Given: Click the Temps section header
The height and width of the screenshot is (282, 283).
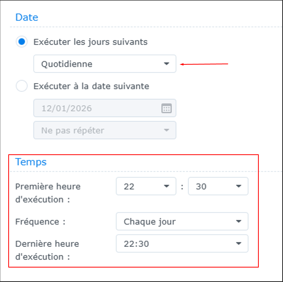Looking at the screenshot, I should click(31, 162).
